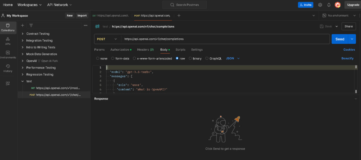Screen dimensions: 361x160
Task: Click the plus icon to add new tab
Action: (x=179, y=15)
